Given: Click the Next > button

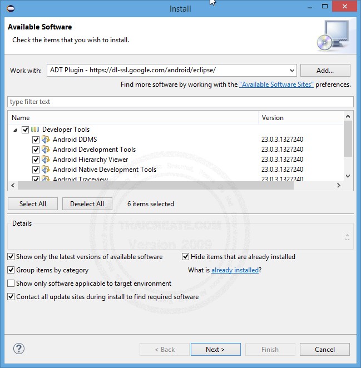Looking at the screenshot, I should point(215,350).
